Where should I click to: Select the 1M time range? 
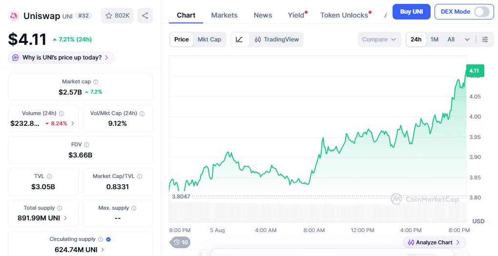[x=434, y=39]
